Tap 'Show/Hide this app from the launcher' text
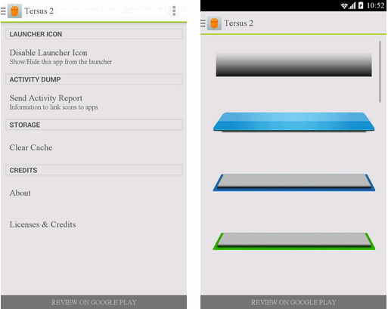388x309 pixels. 61,62
